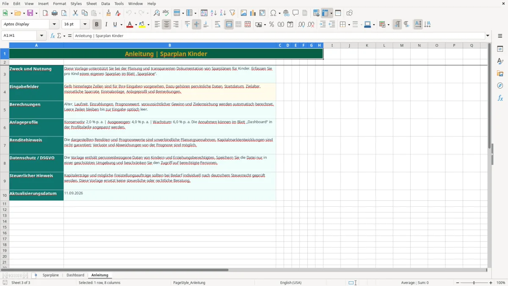This screenshot has width=508, height=286.
Task: Switch to the Sparpläne sheet tab
Action: pyautogui.click(x=51, y=275)
